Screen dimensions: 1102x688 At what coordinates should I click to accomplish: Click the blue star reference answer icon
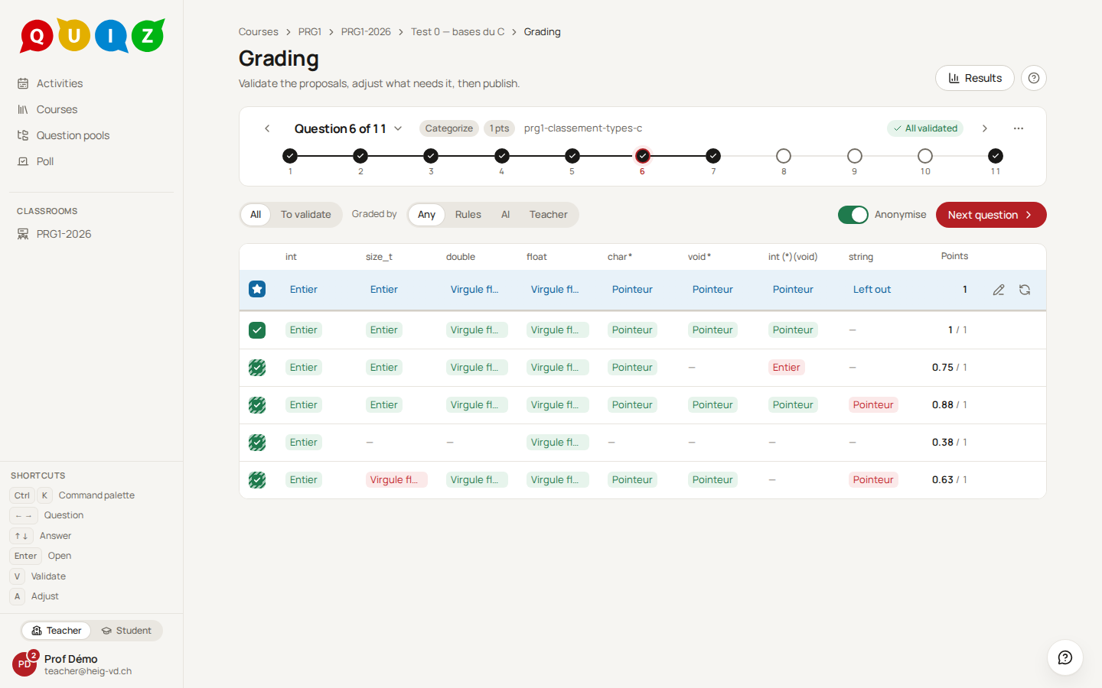tap(257, 289)
